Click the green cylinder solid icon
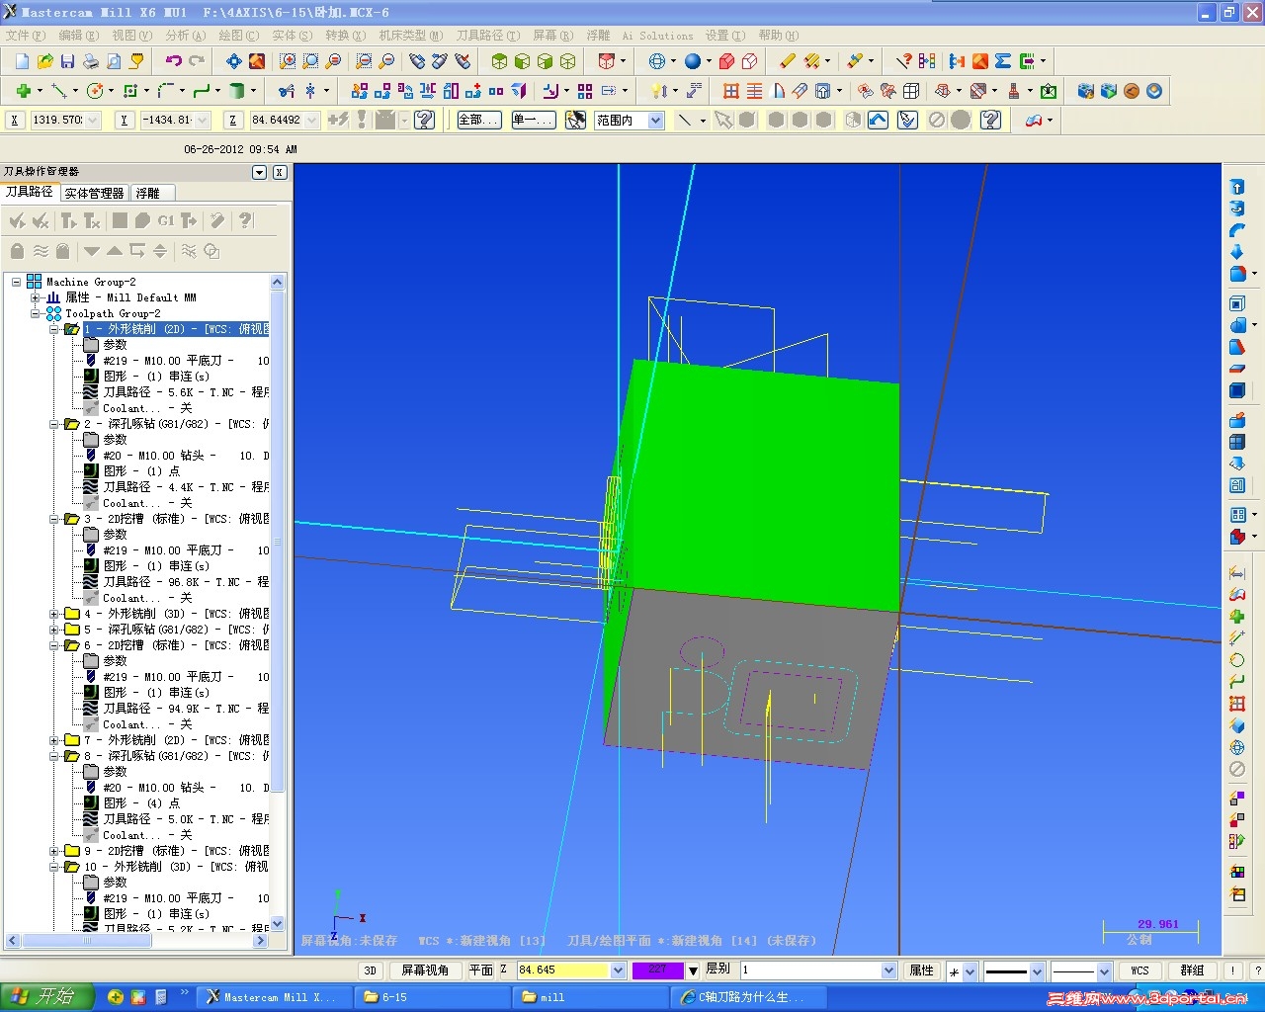This screenshot has width=1265, height=1012. click(236, 91)
